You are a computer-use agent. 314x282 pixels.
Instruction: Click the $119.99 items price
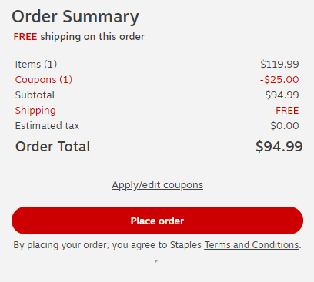coord(279,64)
